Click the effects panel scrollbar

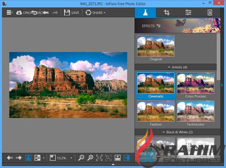(218, 57)
